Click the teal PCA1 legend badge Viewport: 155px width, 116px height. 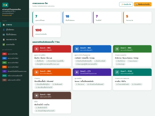[4, 76]
